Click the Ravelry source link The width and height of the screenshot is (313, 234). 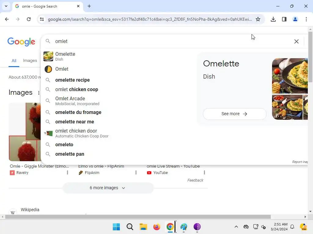(19, 173)
